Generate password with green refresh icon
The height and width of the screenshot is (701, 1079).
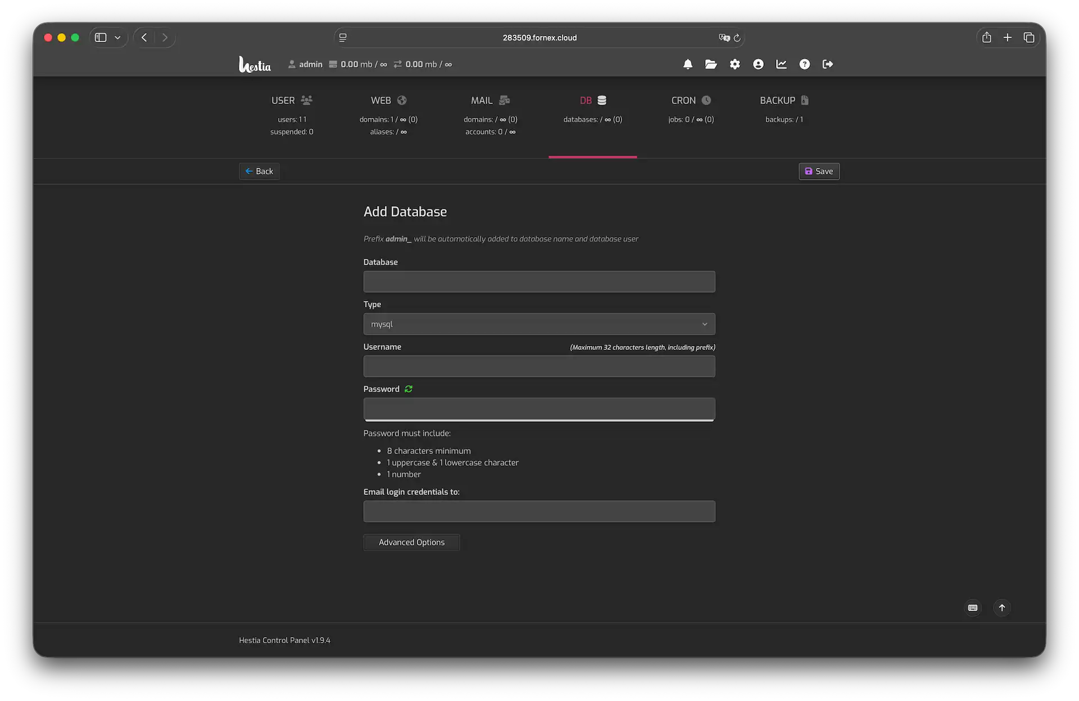tap(409, 389)
